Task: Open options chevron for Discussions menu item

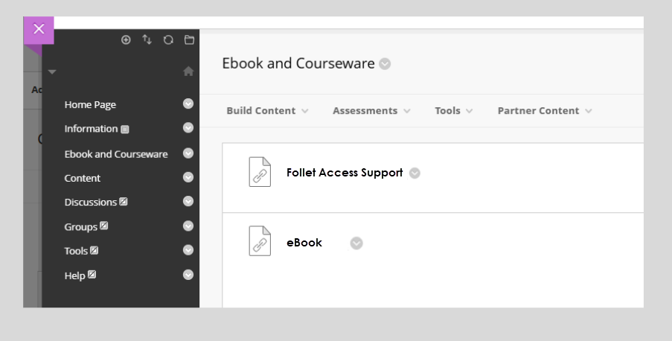Action: [x=188, y=201]
